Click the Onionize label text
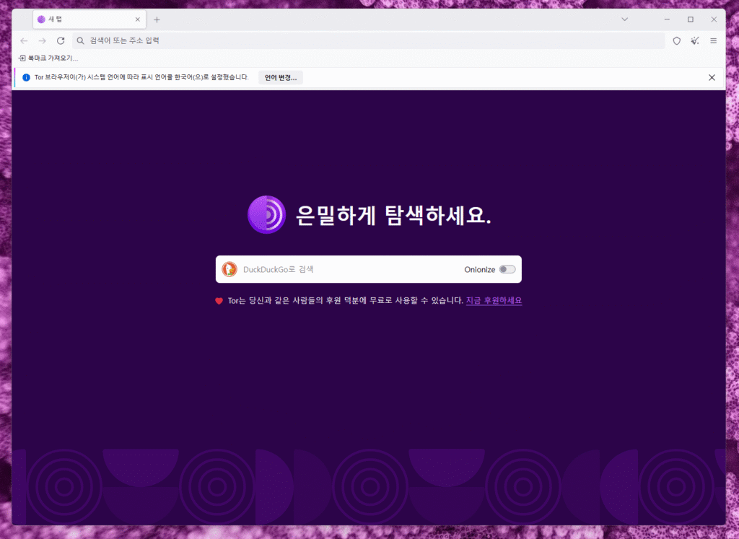Image resolution: width=739 pixels, height=539 pixels. coord(479,270)
